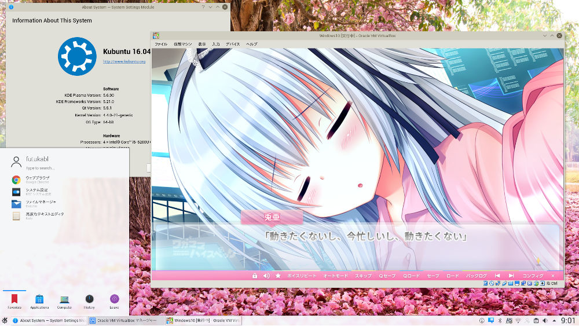Open ファイル menu in VirtualBox window
The height and width of the screenshot is (326, 579).
click(160, 44)
